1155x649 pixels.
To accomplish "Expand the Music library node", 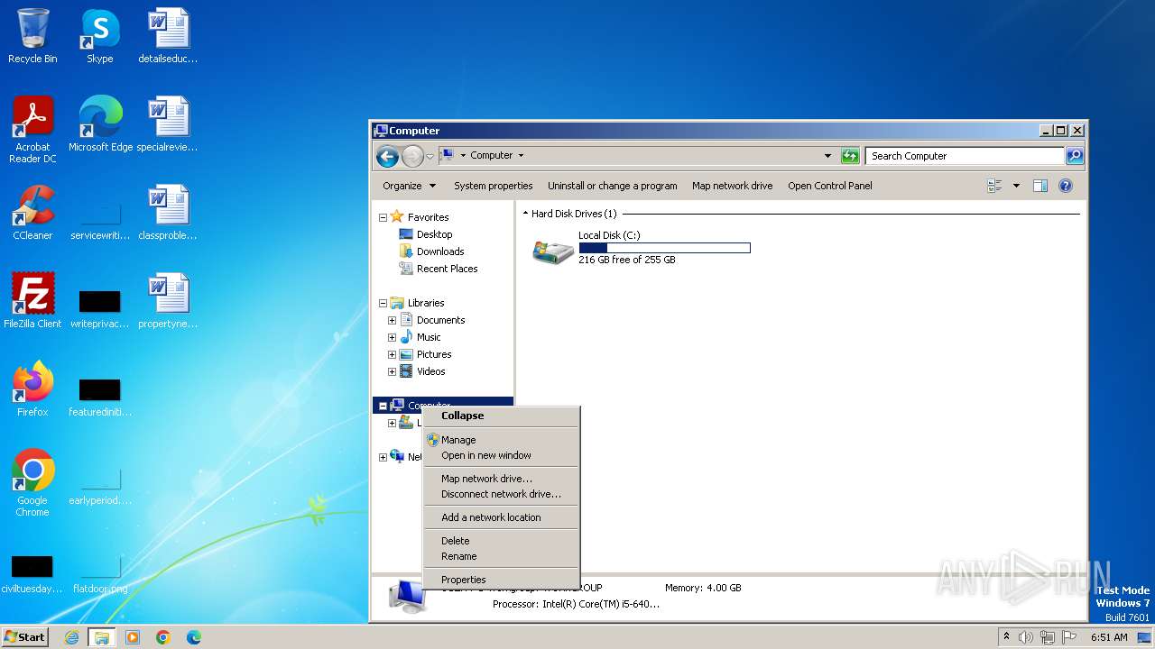I will 392,337.
